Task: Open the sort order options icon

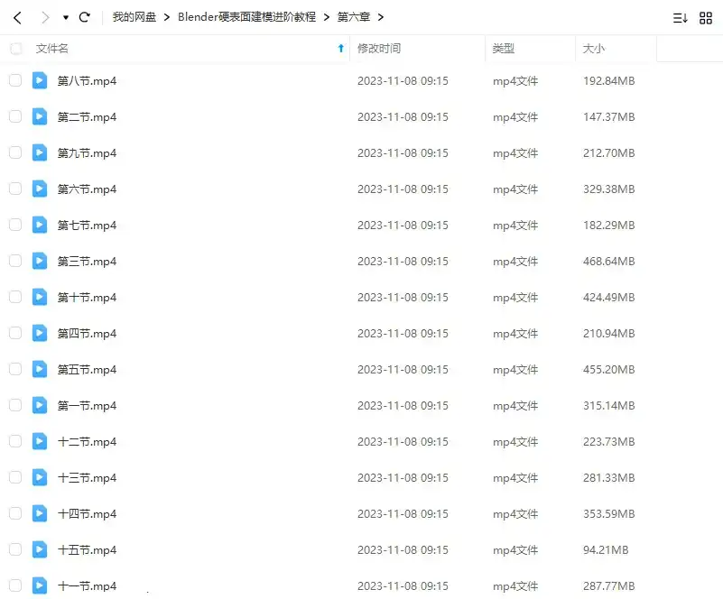Action: point(681,17)
